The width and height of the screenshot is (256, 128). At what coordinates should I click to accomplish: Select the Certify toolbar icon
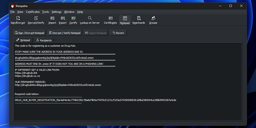(x=73, y=20)
